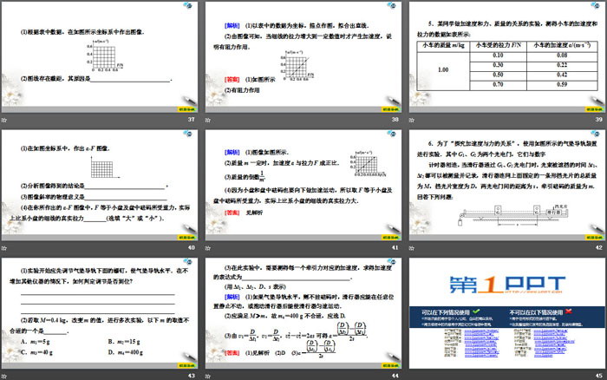Select slide 38 thumbnail with the plotted line answer
Viewport: 607px width, 380px height.
(x=303, y=57)
